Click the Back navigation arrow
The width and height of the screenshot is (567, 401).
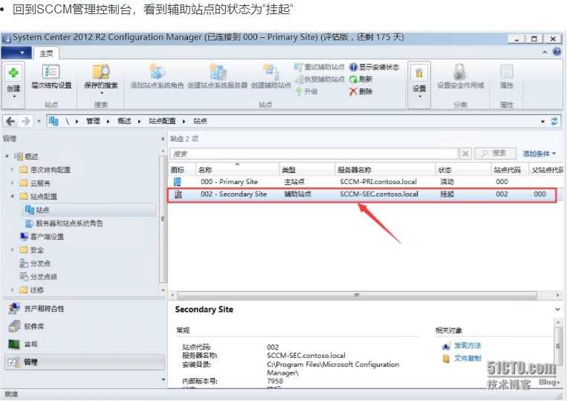point(10,121)
